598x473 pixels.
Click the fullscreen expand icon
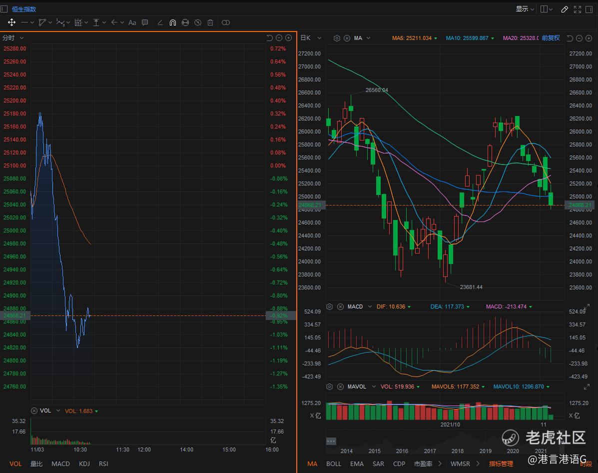[x=577, y=9]
